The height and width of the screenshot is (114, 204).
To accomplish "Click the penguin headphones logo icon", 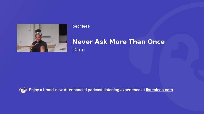I will coord(23,90).
